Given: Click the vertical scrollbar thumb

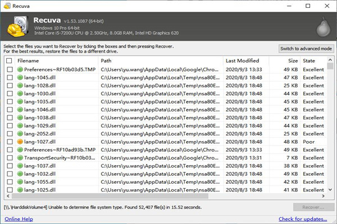Looking at the screenshot, I should pos(330,66).
